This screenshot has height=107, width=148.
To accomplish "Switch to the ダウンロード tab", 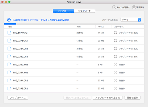I will [x=85, y=11].
